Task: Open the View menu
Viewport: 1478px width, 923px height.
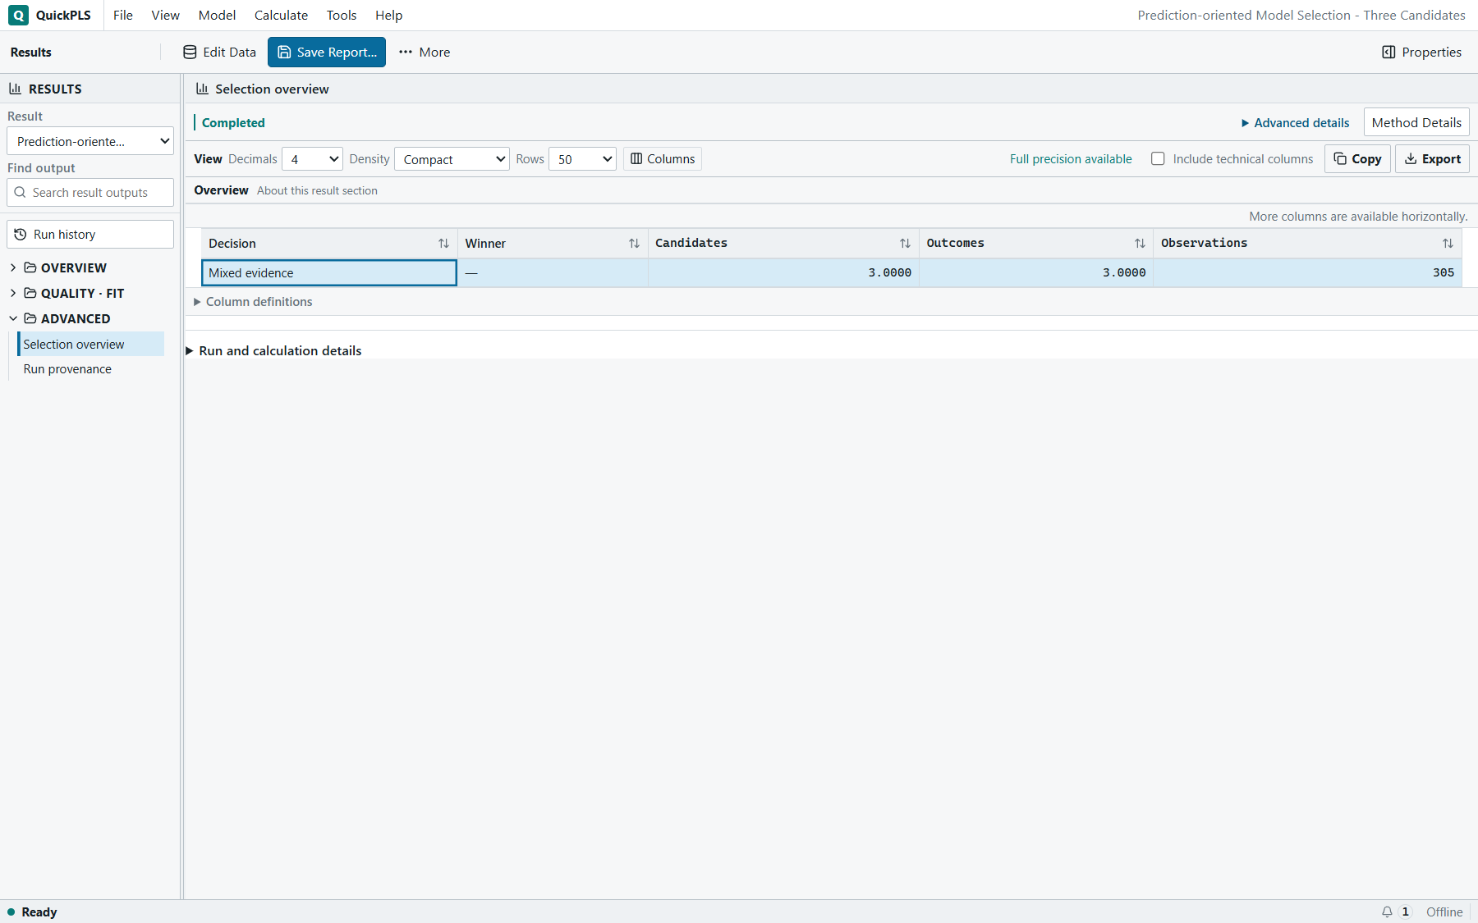Action: tap(165, 15)
